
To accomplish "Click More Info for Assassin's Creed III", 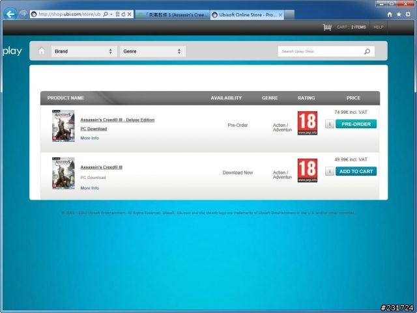I will pos(90,188).
